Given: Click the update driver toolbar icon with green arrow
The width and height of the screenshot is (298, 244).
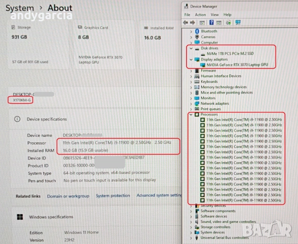Looking at the screenshot, I should [x=228, y=23].
